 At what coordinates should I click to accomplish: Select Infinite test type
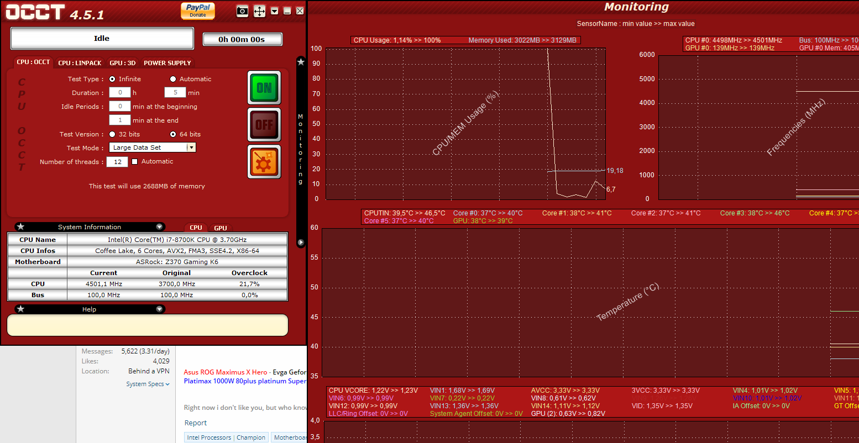[113, 79]
